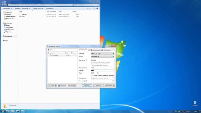Screen dimensions: 201x113
Task: Sort files by Name (Имя) column
Action: tap(20, 11)
